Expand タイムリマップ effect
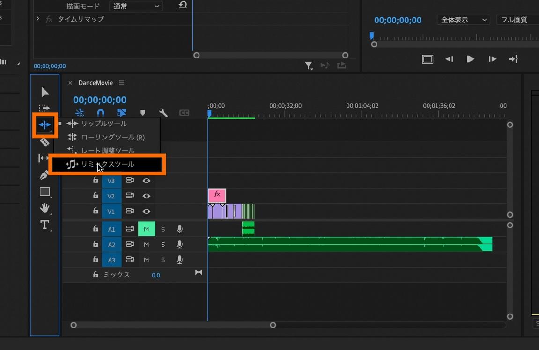539x350 pixels. [38, 19]
